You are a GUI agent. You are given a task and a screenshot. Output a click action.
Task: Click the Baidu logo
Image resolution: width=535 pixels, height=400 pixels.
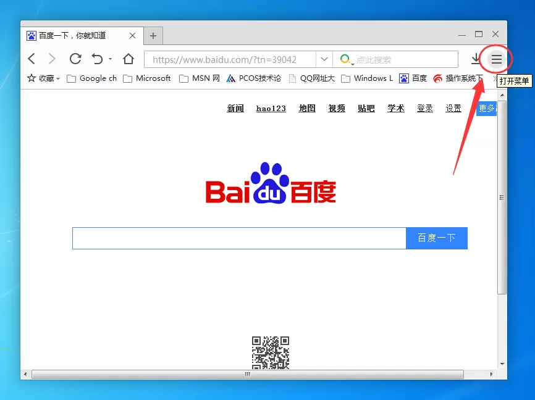pyautogui.click(x=271, y=183)
